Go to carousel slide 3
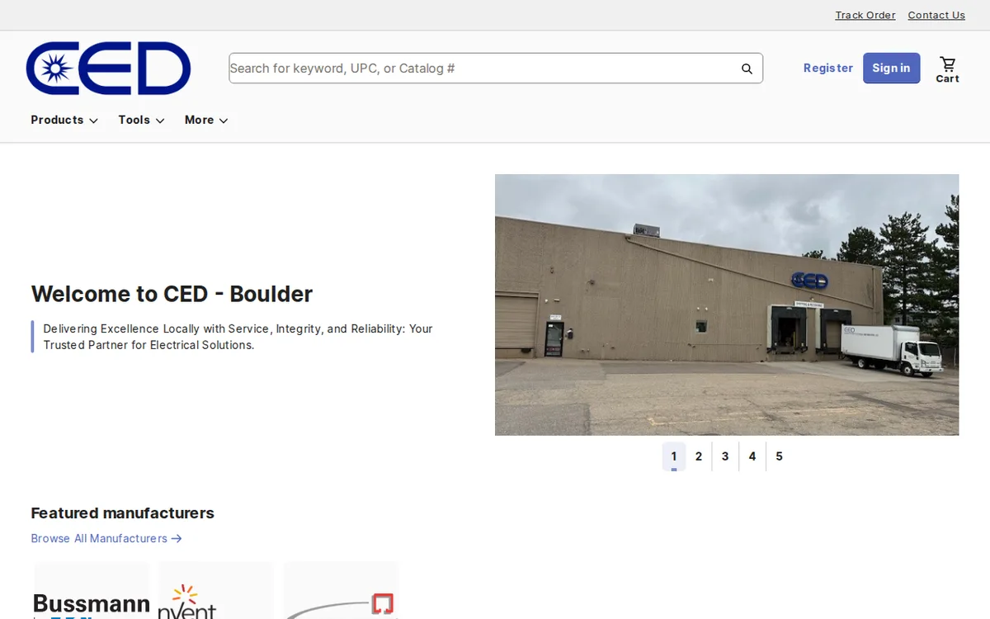This screenshot has height=619, width=990. (x=725, y=456)
